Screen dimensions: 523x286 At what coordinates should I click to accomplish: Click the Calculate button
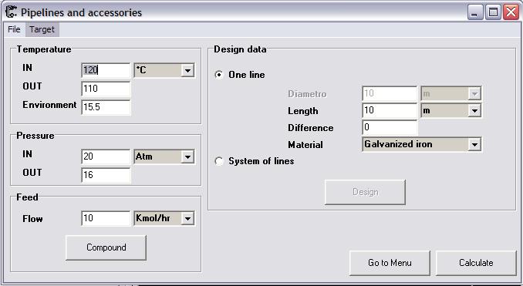[476, 263]
